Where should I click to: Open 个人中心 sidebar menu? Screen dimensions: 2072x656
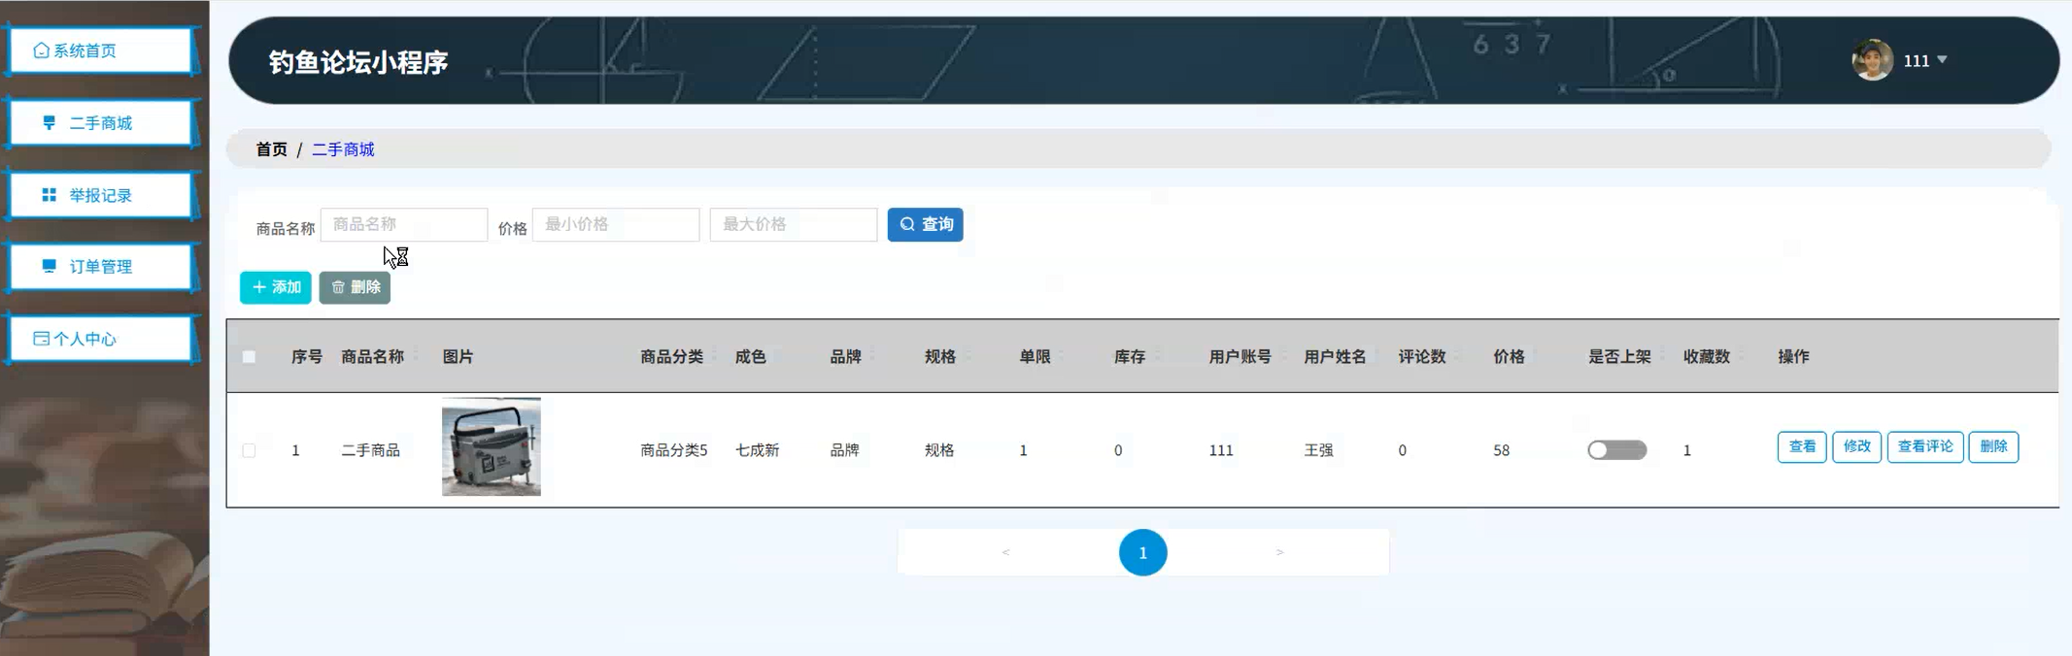(x=100, y=339)
